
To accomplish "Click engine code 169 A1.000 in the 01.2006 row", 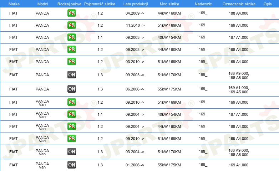I will coord(238,165).
